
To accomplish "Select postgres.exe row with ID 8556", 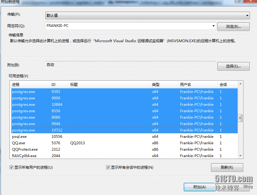I will click(125, 111).
